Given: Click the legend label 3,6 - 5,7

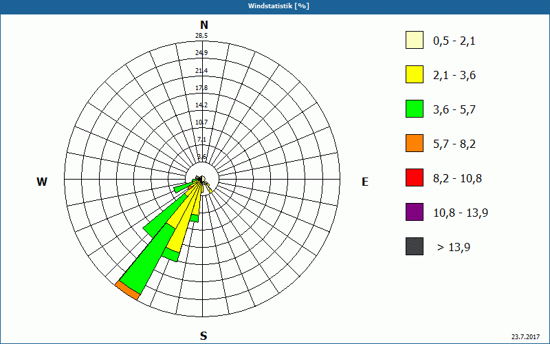Looking at the screenshot, I should point(454,110).
